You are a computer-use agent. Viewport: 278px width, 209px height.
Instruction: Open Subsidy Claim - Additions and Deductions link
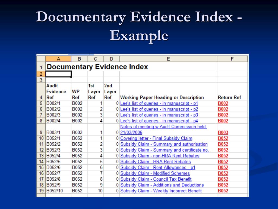pyautogui.click(x=162, y=185)
